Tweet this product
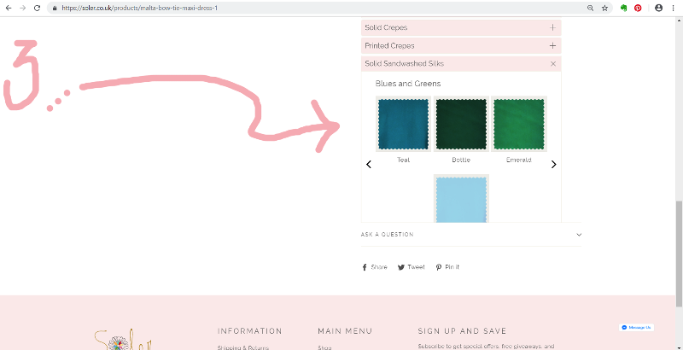This screenshot has width=683, height=350. point(412,267)
